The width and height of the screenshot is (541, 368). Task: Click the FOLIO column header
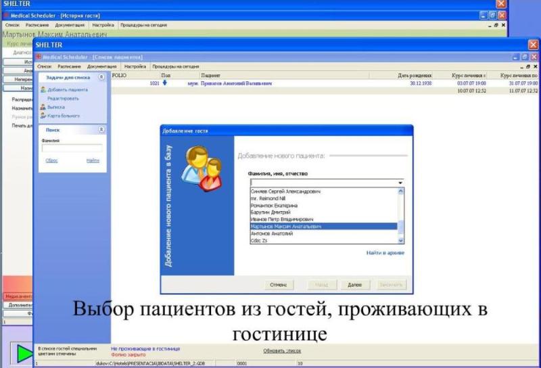120,75
